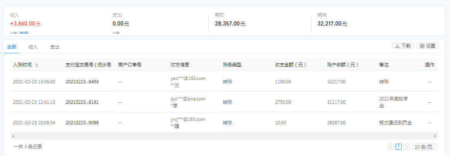The height and width of the screenshot is (156, 450).
Task: Click the horizontal scrollbar track of the table
Action: pos(224,136)
